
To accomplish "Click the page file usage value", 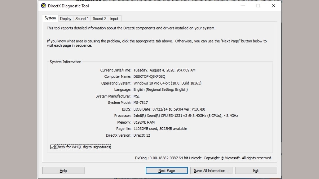I will pos(160,129).
